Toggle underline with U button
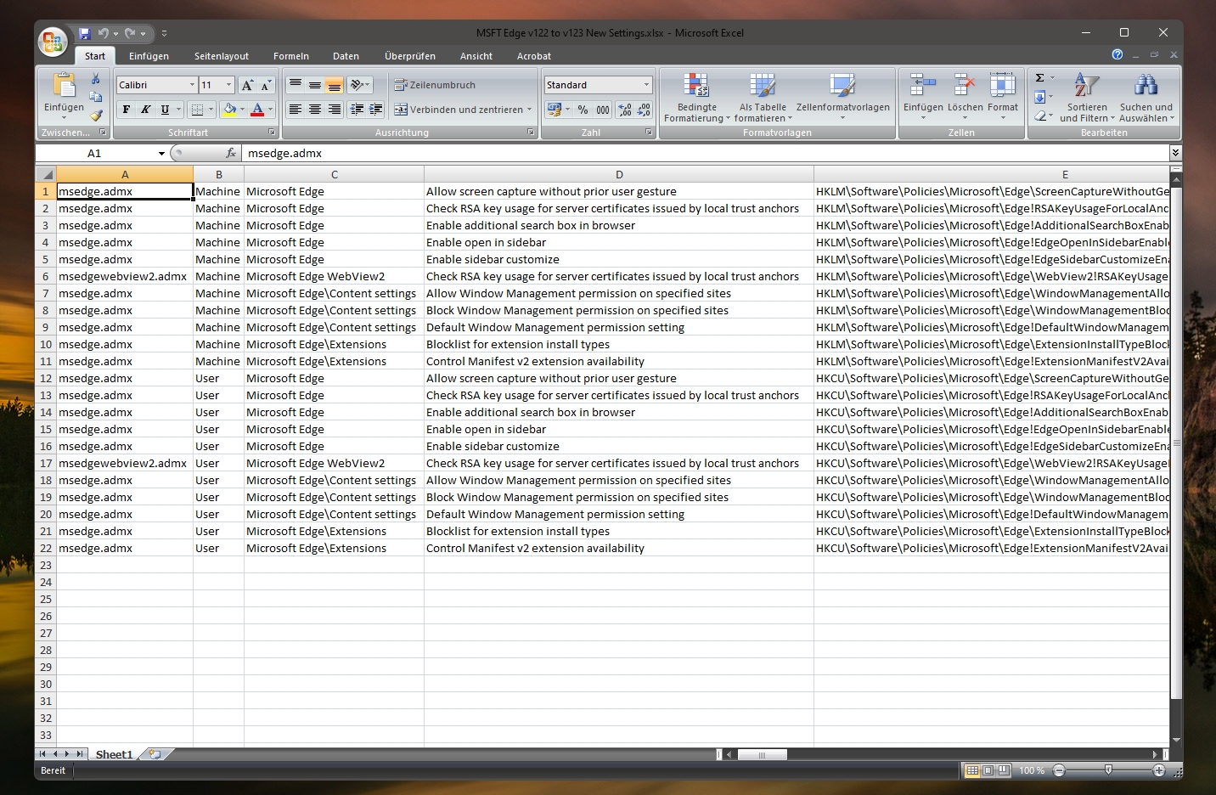The width and height of the screenshot is (1216, 795). point(165,110)
